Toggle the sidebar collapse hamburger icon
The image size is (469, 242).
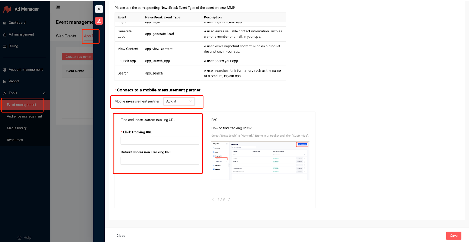coord(58,7)
